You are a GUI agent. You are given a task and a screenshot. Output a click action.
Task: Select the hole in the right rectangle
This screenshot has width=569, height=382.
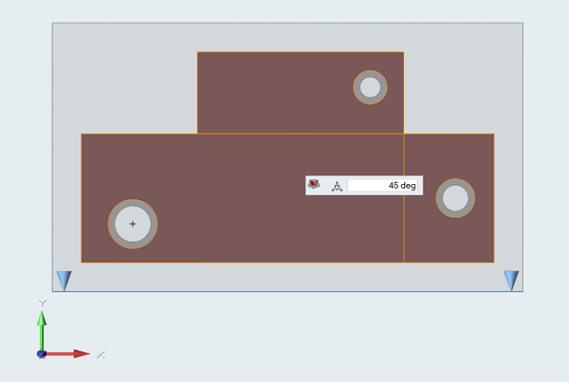(x=455, y=199)
